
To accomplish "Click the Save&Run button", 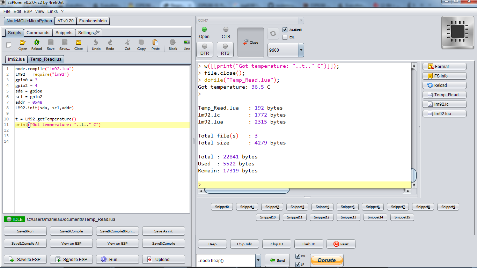I will (25, 231).
